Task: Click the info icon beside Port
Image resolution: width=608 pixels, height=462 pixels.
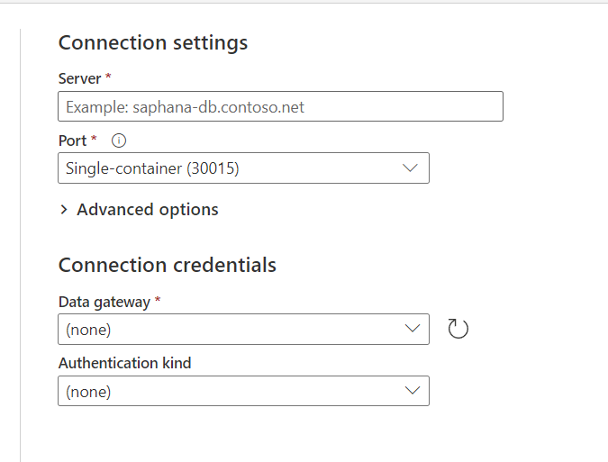Action: tap(119, 140)
